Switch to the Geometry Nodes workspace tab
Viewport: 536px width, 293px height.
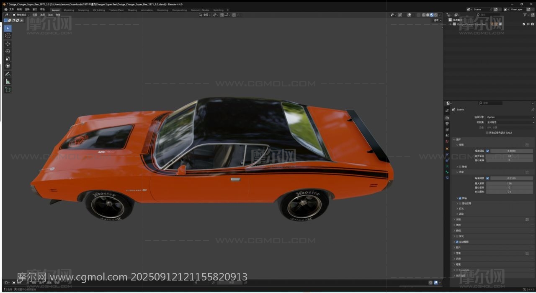[x=200, y=10]
